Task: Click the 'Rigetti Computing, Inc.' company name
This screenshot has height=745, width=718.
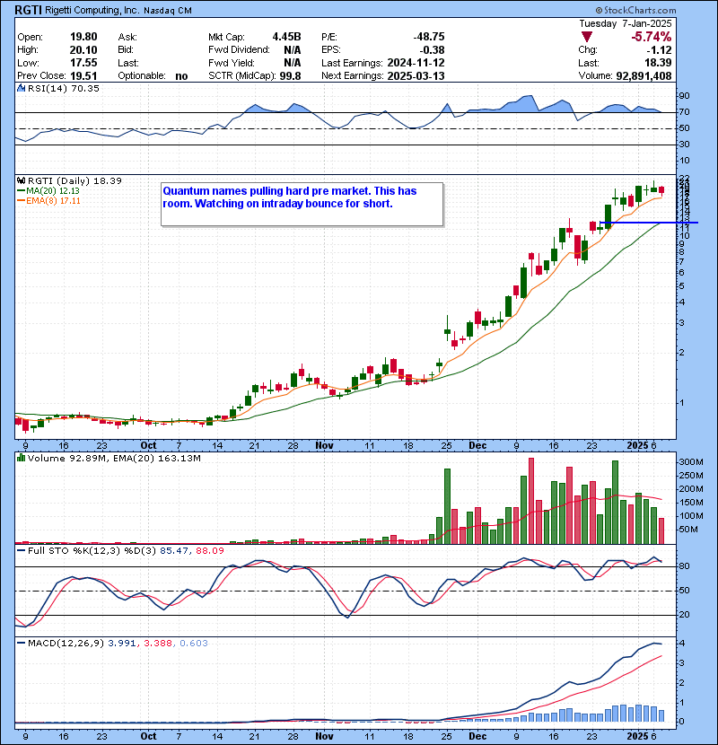Action: pos(92,10)
